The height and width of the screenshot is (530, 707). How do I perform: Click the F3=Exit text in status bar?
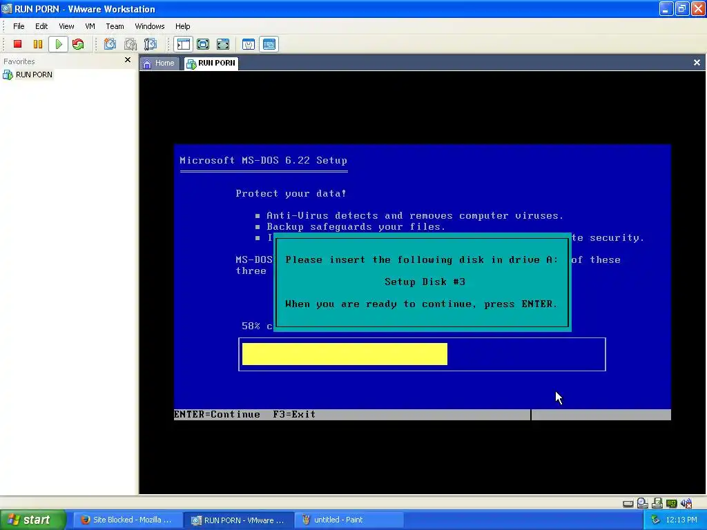click(x=294, y=415)
